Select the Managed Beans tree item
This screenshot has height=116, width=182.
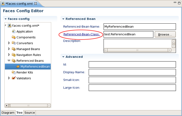pyautogui.click(x=28, y=49)
